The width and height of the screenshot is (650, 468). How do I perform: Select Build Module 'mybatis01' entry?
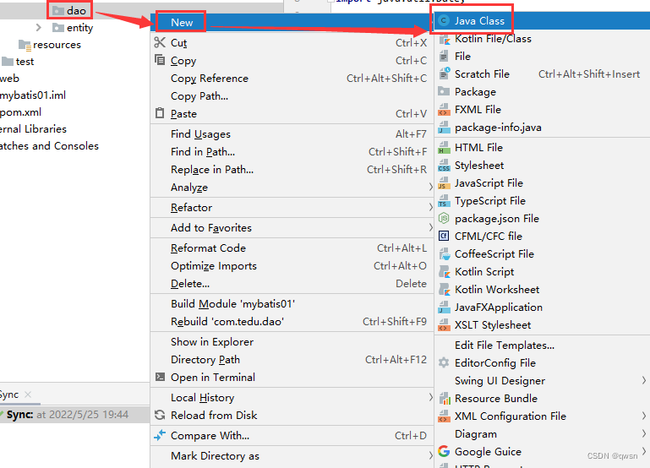point(292,304)
